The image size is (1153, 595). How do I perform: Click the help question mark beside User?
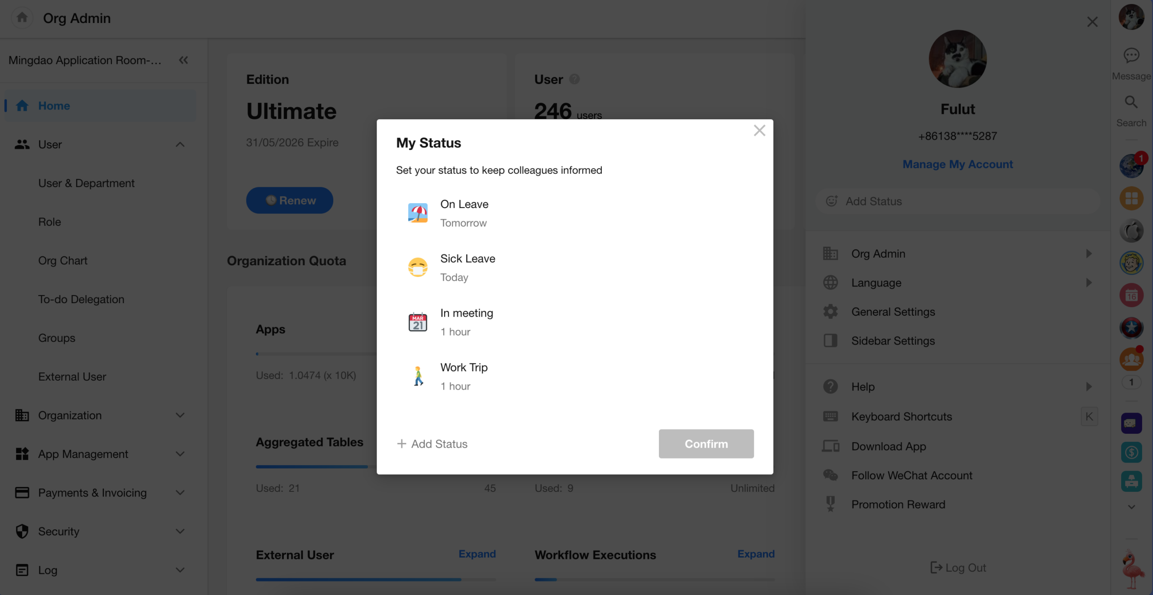(574, 79)
